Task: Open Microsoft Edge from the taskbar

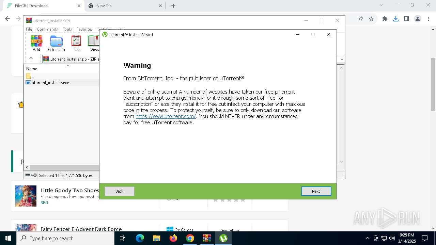Action: (x=140, y=238)
